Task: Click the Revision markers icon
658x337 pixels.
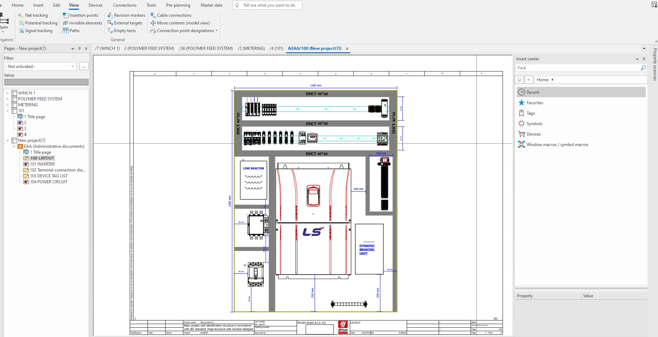Action: coord(110,15)
